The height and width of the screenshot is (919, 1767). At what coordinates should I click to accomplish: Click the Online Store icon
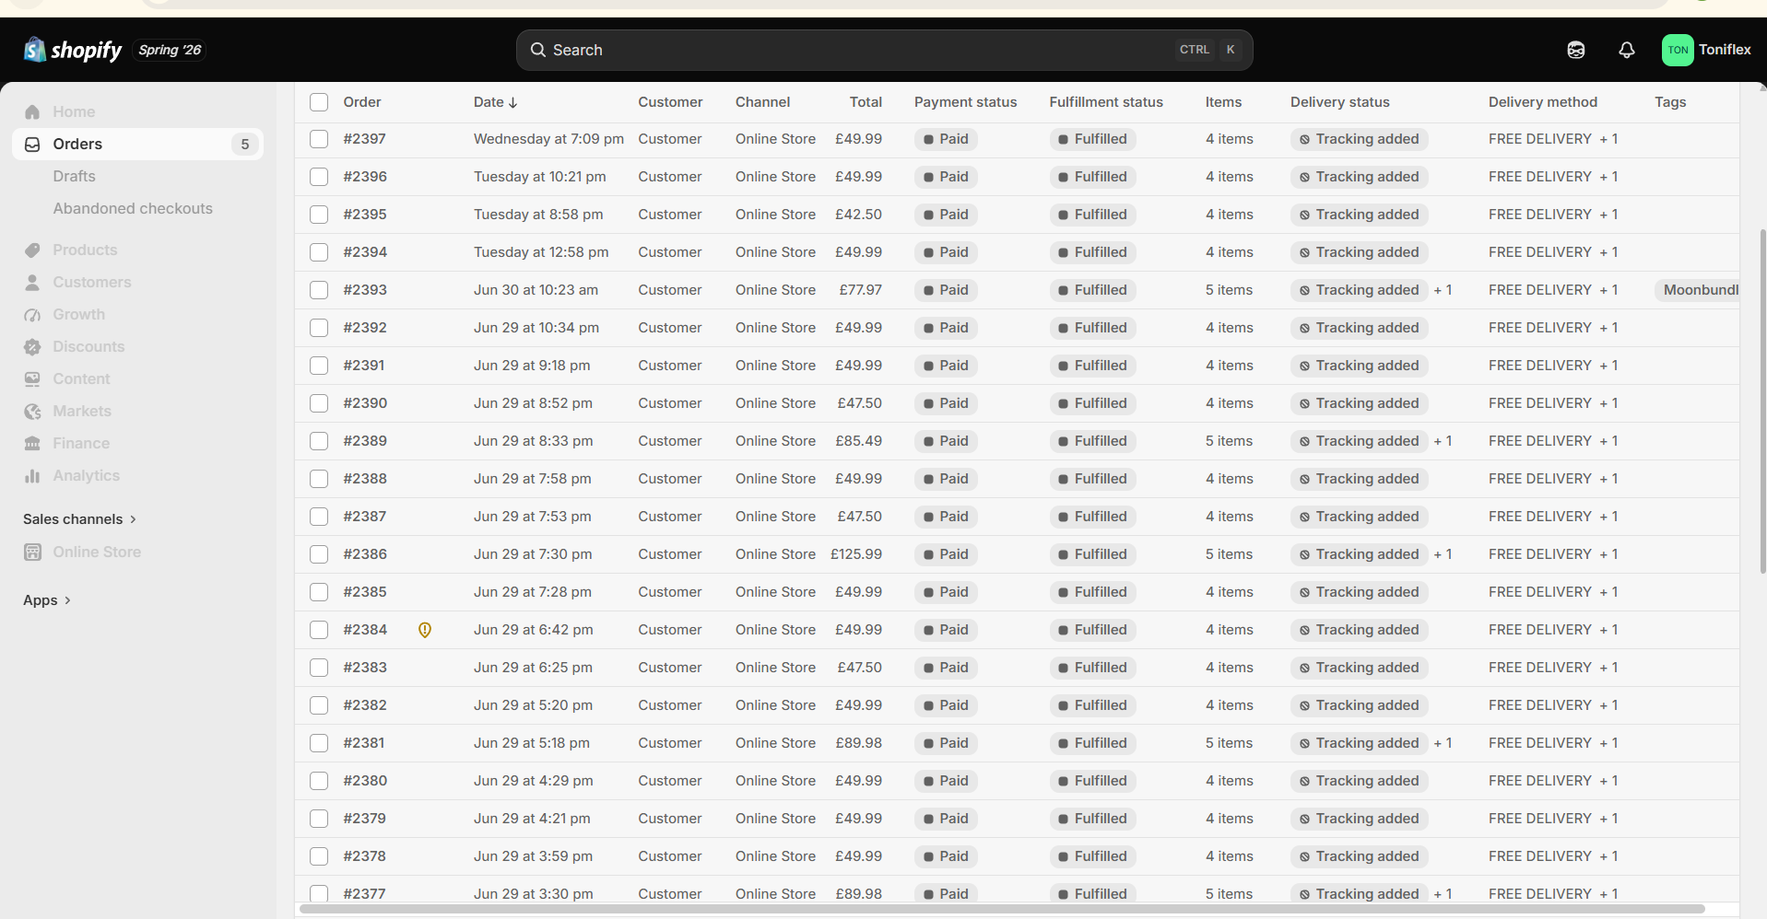[x=32, y=552]
